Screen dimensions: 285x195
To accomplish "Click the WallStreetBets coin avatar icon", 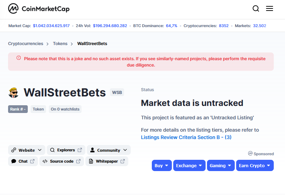I will click(13, 93).
